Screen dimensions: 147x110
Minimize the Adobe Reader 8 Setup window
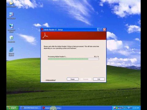pyautogui.click(x=98, y=30)
